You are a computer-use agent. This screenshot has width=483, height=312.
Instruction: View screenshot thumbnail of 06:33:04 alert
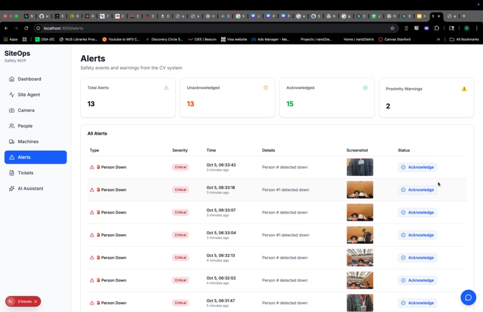[360, 235]
